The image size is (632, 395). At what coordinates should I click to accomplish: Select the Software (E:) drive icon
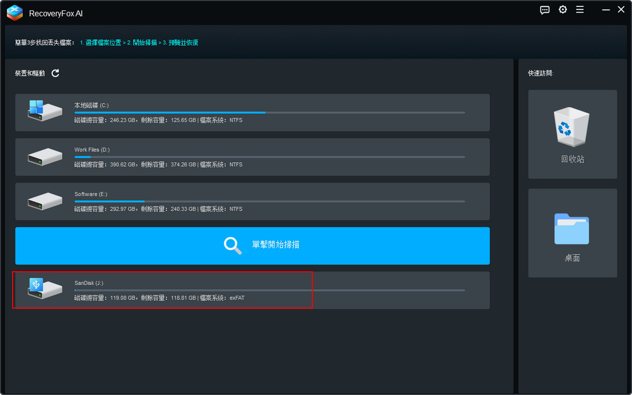tap(45, 201)
